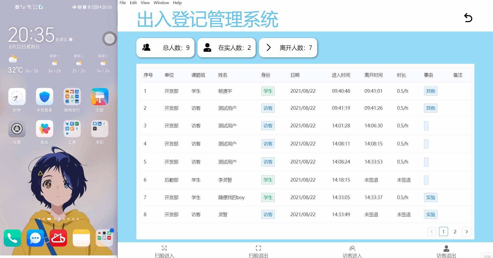The height and width of the screenshot is (258, 493).
Task: Open the 设置 settings app on phone
Action: 17,129
